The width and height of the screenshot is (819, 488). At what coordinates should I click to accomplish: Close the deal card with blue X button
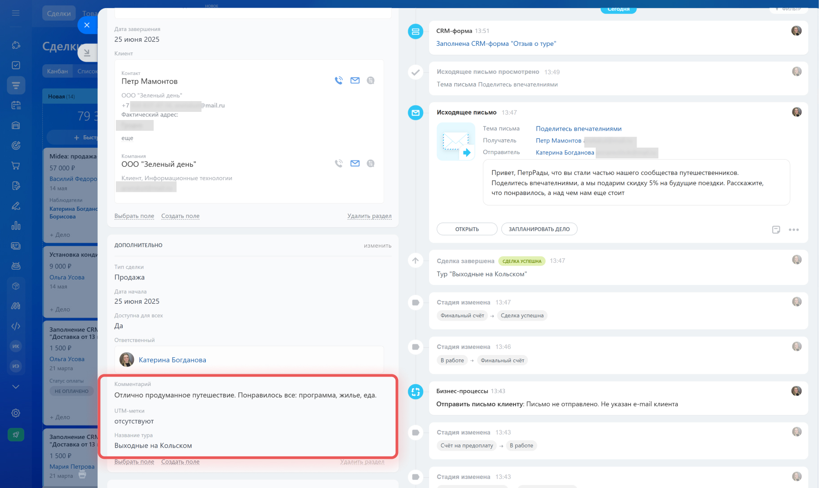87,25
